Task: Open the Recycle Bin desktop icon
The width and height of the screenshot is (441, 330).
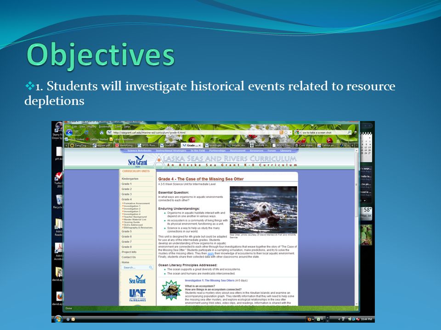Action: click(x=58, y=202)
